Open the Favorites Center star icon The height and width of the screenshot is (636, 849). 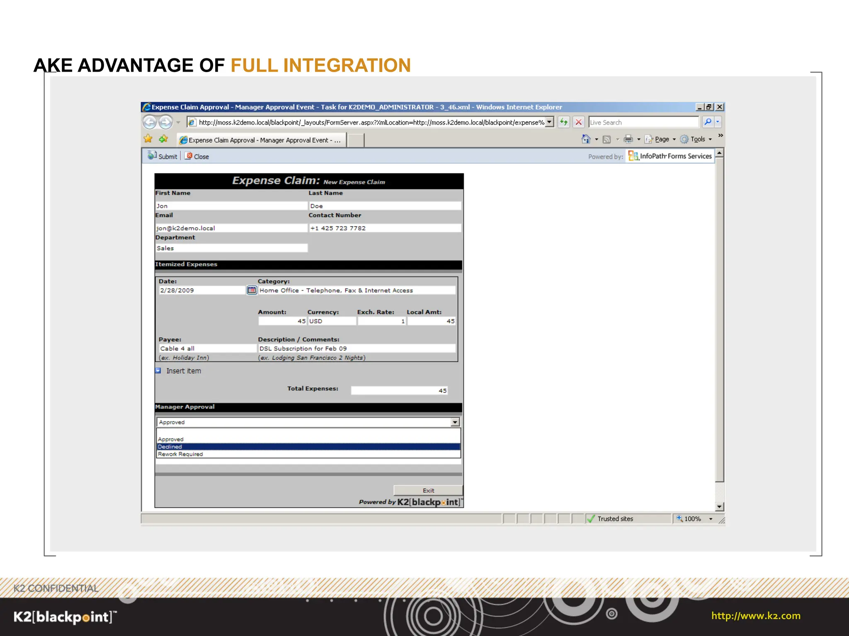click(x=148, y=139)
